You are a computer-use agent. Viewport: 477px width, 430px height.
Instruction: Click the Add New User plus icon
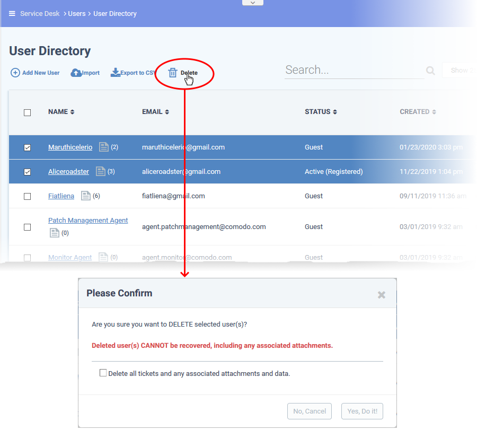(15, 73)
